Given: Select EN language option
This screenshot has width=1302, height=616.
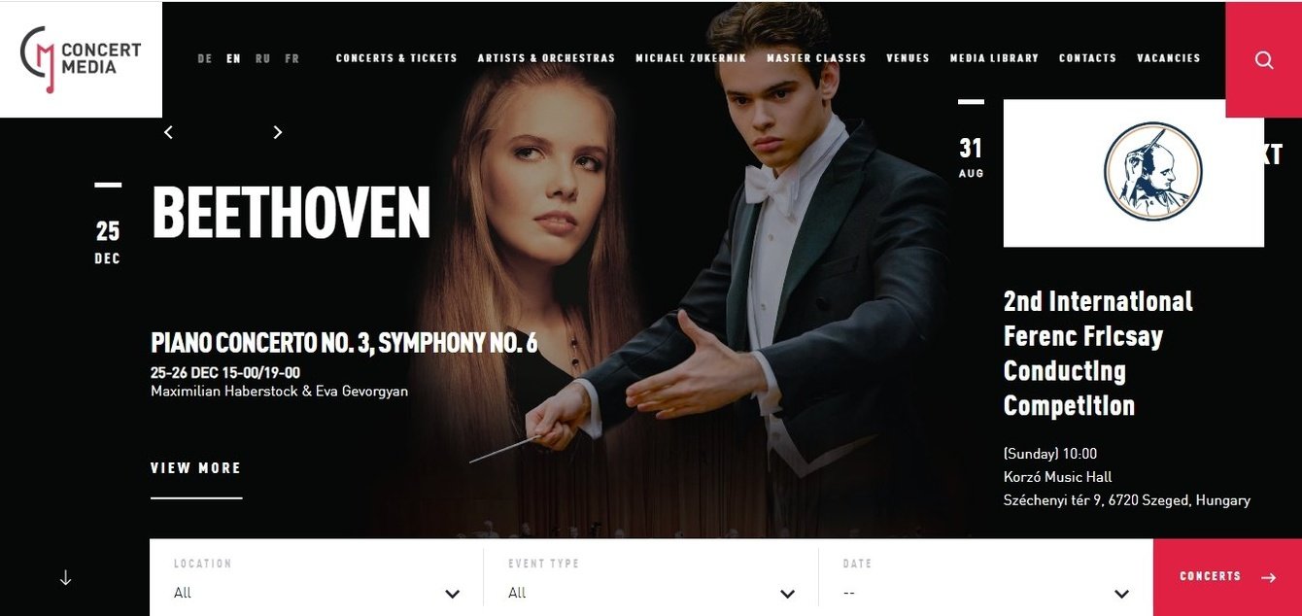Looking at the screenshot, I should (233, 58).
